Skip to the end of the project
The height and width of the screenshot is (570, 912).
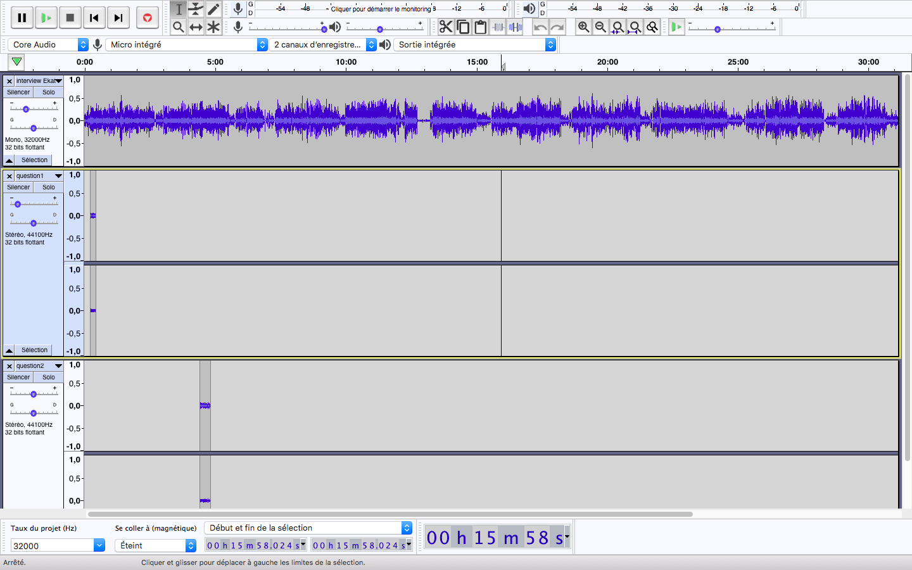point(118,18)
